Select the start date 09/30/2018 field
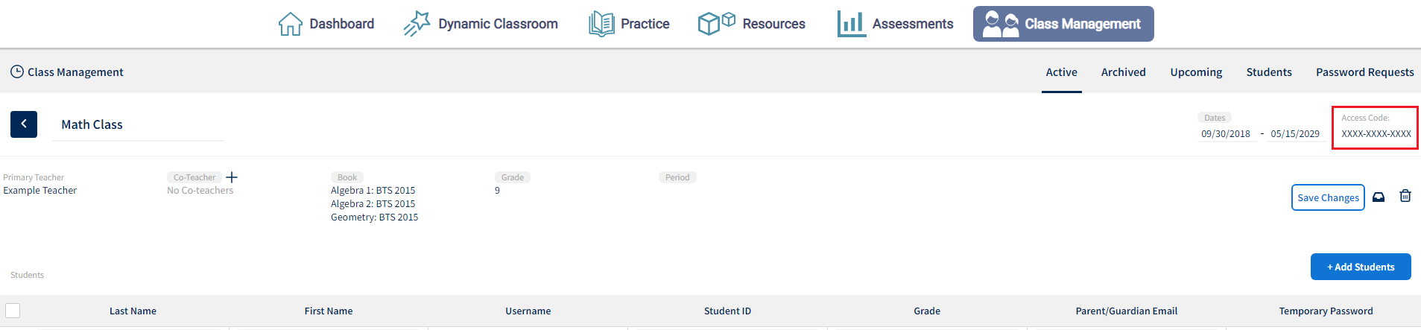1421x330 pixels. (x=1226, y=134)
